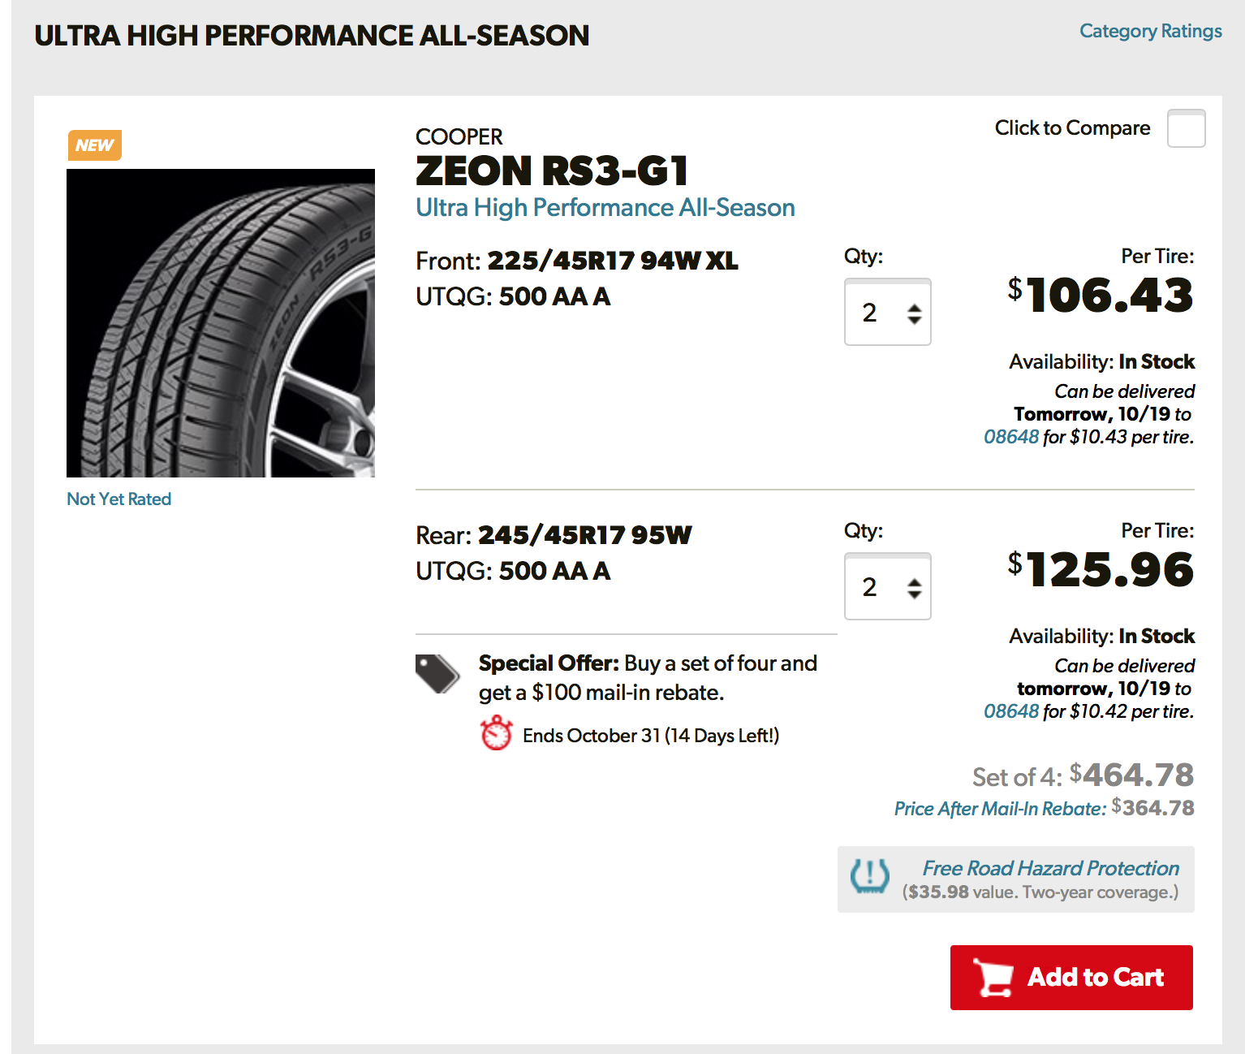The image size is (1245, 1054).
Task: Open the Price After Mail-In Rebate link
Action: 1000,809
